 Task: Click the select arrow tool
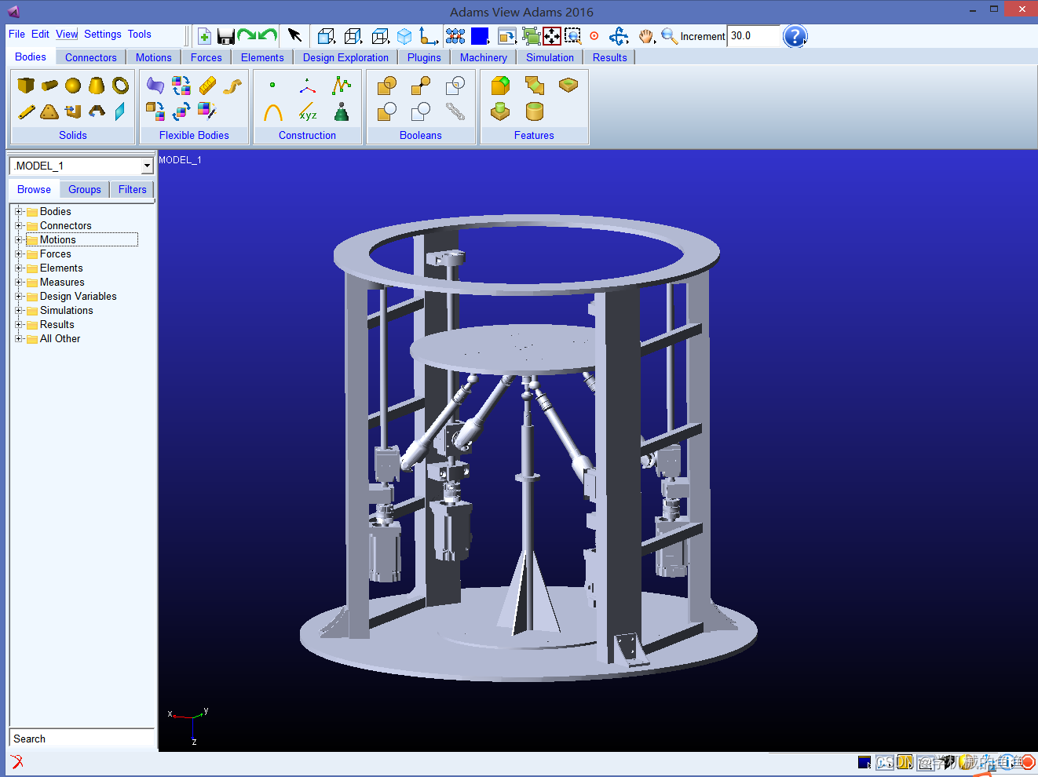click(x=294, y=35)
